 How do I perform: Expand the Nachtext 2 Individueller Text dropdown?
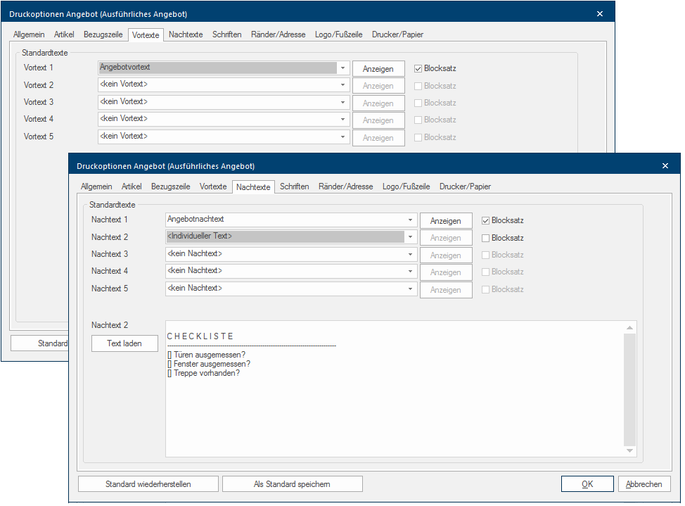pos(410,237)
